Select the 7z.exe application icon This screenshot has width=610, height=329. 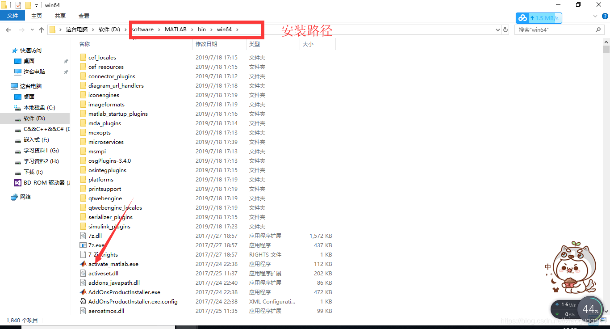pyautogui.click(x=83, y=245)
